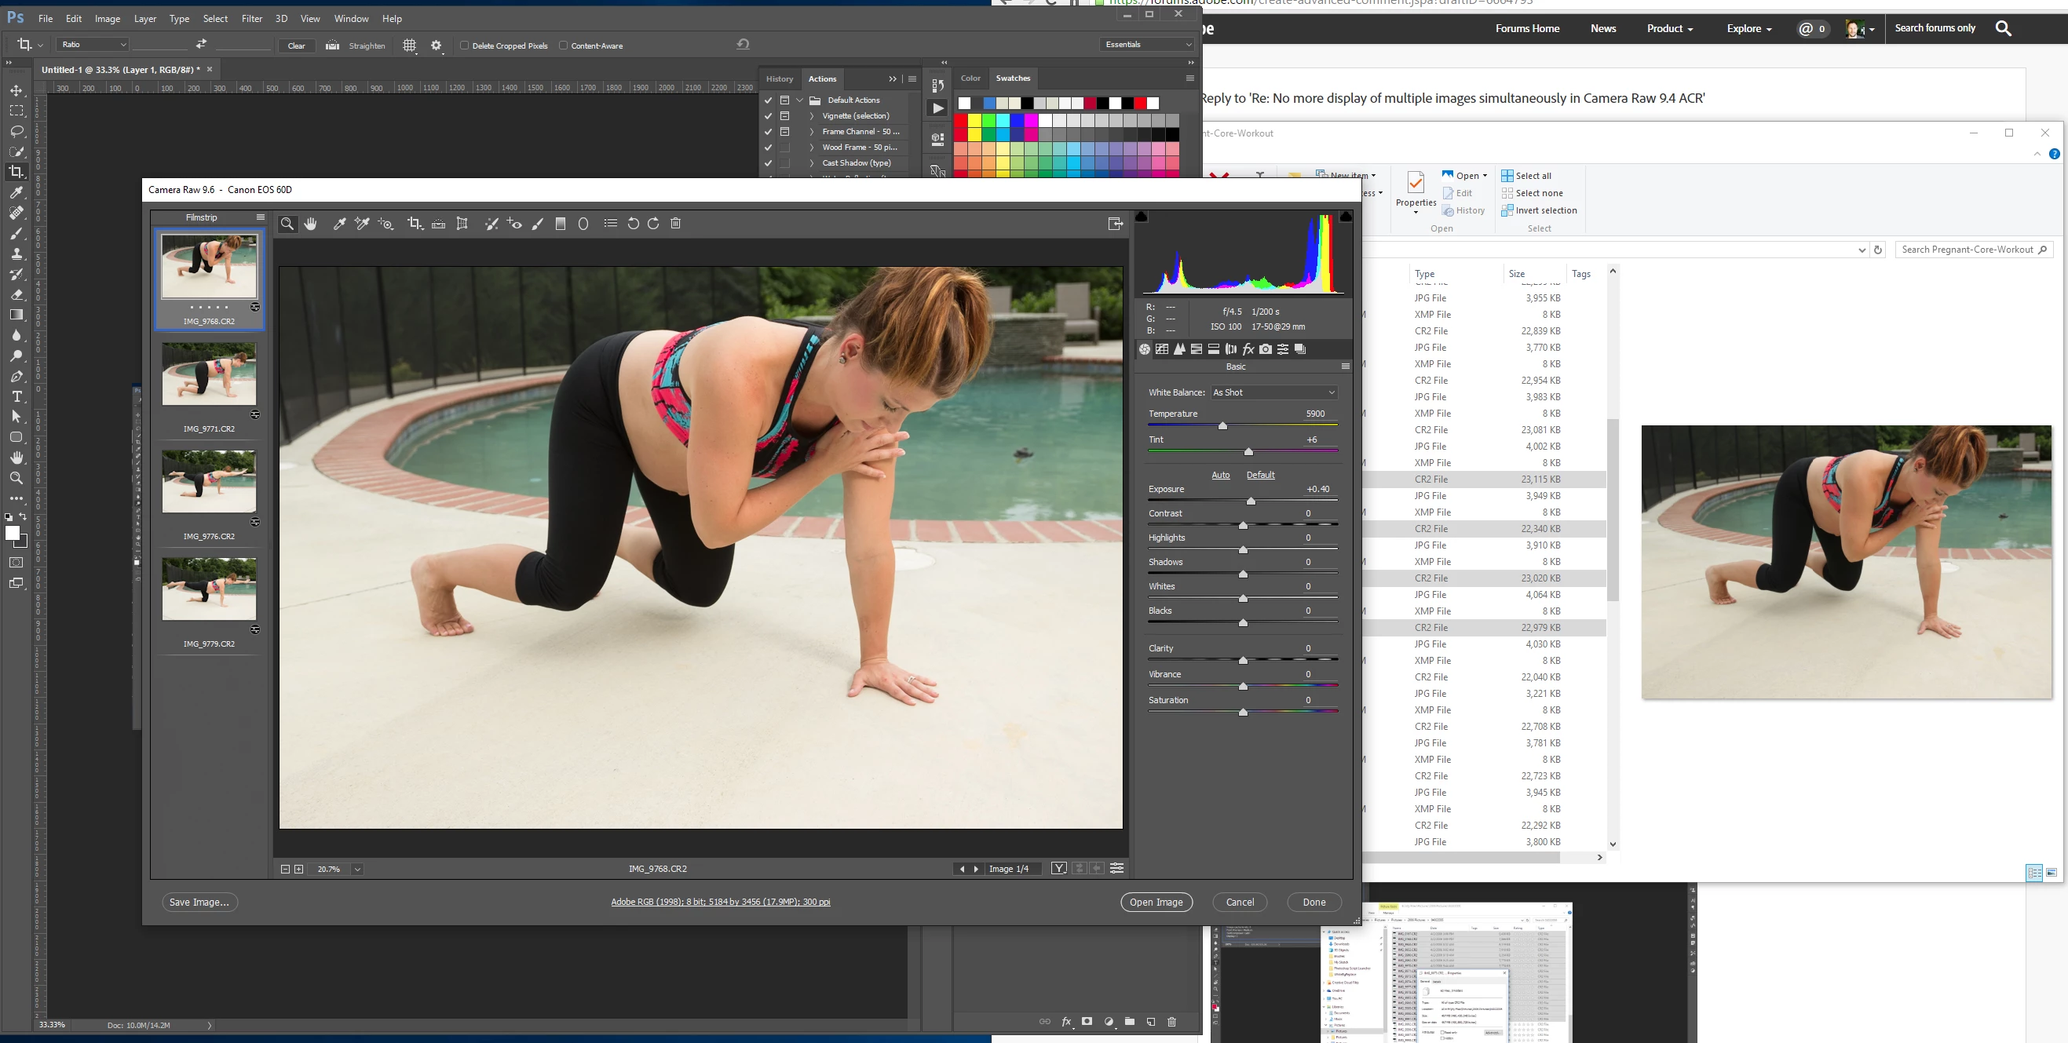
Task: Select the Type tool in Photoshop toolbox
Action: coord(16,397)
